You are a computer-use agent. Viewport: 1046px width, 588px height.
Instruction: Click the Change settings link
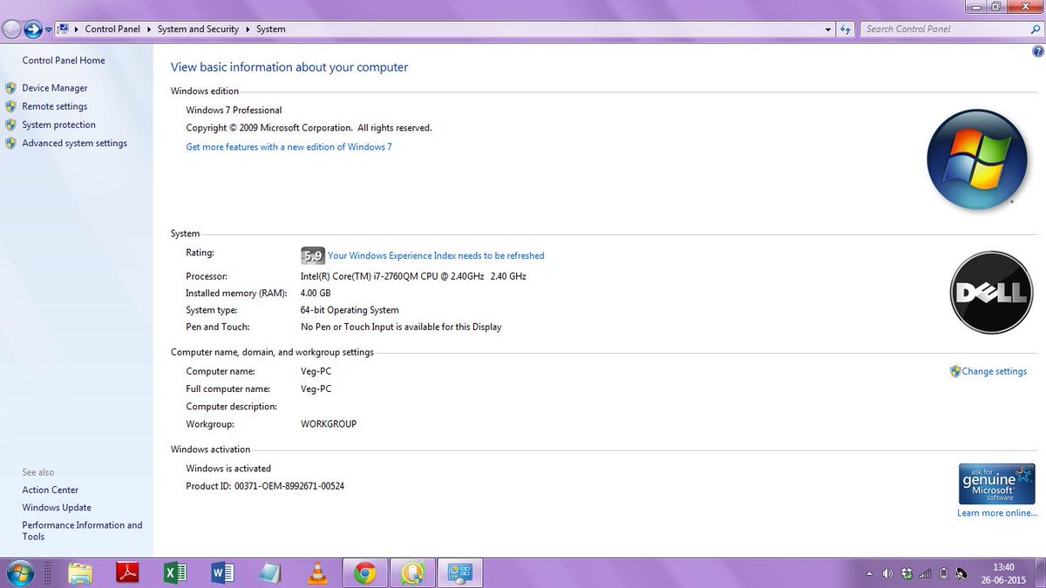click(x=995, y=371)
